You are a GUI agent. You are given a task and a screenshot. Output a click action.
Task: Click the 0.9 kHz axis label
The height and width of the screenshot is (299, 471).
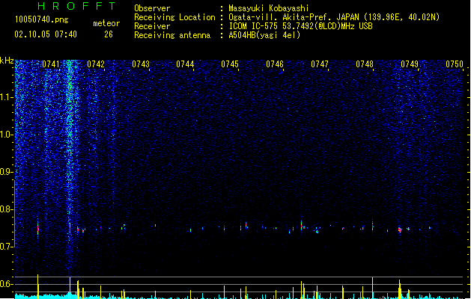point(6,172)
